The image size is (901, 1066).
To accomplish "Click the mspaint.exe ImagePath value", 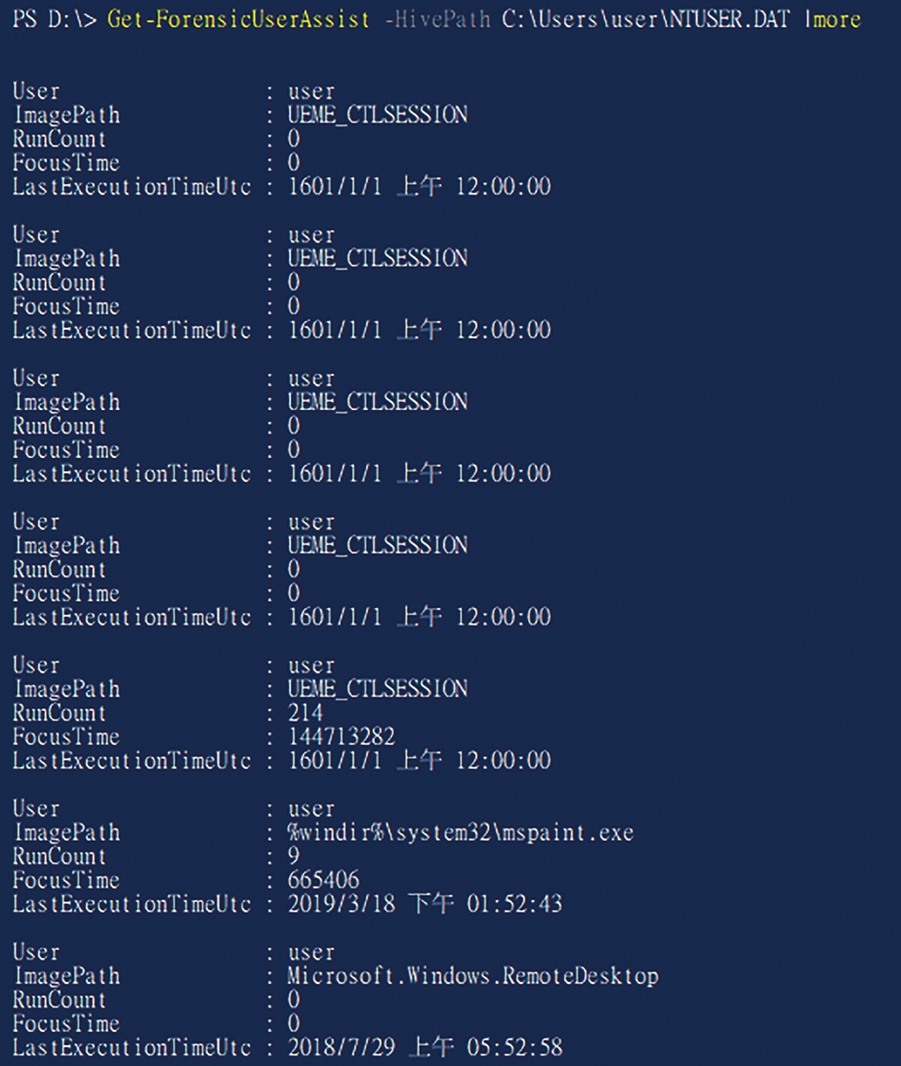I will pyautogui.click(x=460, y=832).
